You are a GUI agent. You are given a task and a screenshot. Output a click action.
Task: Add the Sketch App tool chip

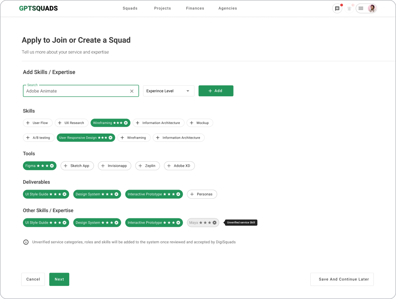(77, 166)
